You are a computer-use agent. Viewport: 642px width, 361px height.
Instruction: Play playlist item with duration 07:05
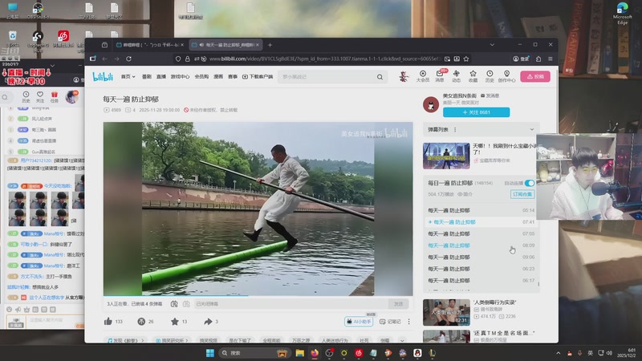pos(481,233)
